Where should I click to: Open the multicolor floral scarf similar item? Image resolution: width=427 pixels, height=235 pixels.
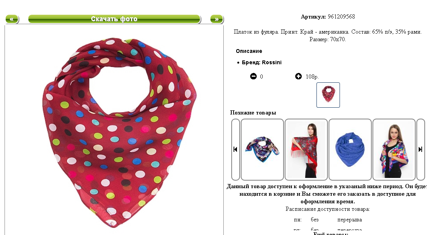click(x=262, y=149)
